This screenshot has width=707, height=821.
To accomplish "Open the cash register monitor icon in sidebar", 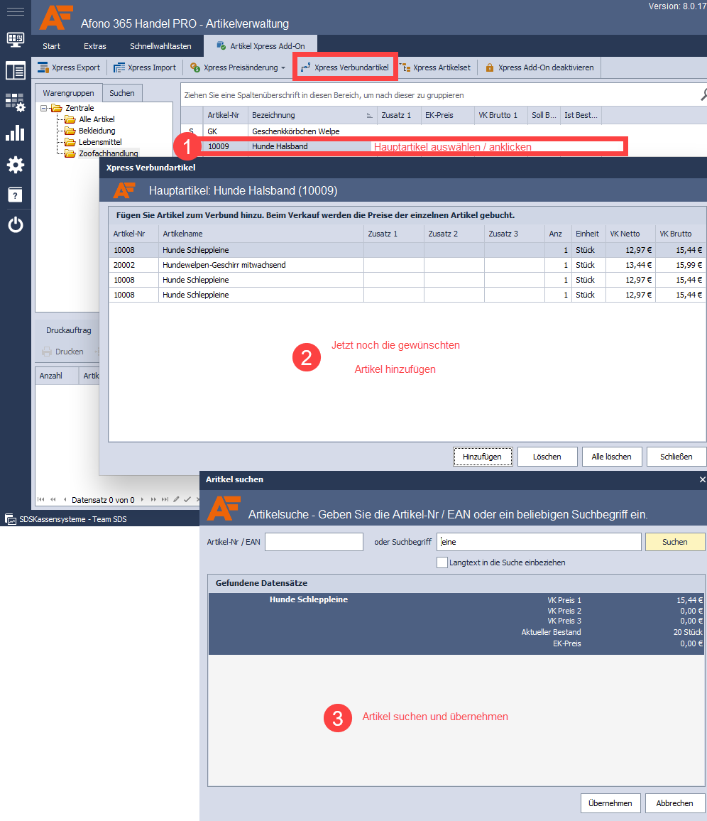I will 15,40.
